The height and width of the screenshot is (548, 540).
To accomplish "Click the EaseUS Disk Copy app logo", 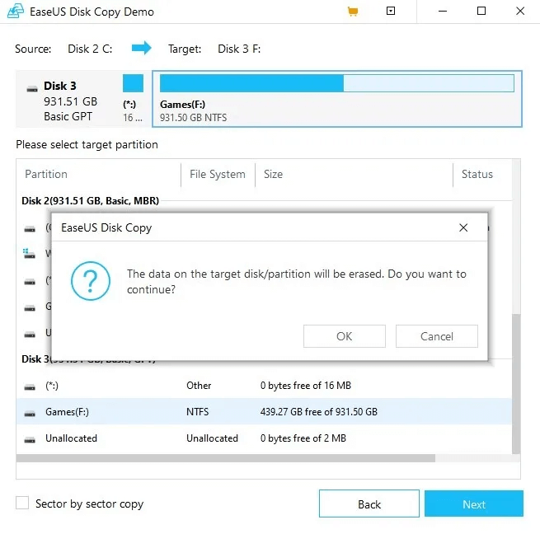I will tap(16, 12).
